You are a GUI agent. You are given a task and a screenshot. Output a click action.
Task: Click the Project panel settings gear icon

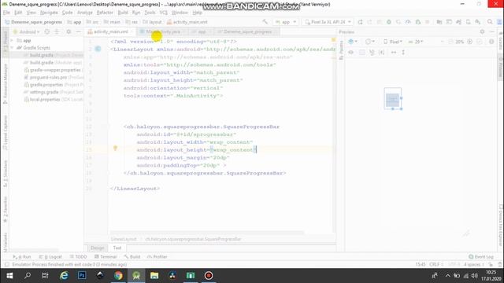[x=69, y=31]
